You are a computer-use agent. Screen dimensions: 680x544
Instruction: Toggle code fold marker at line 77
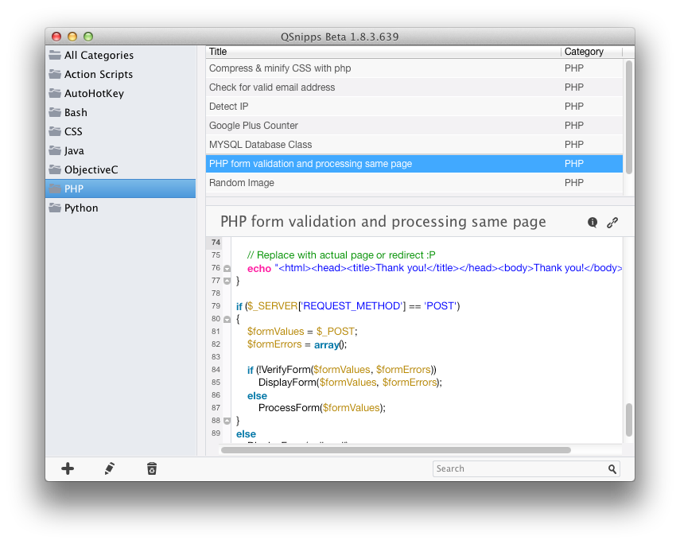(227, 281)
